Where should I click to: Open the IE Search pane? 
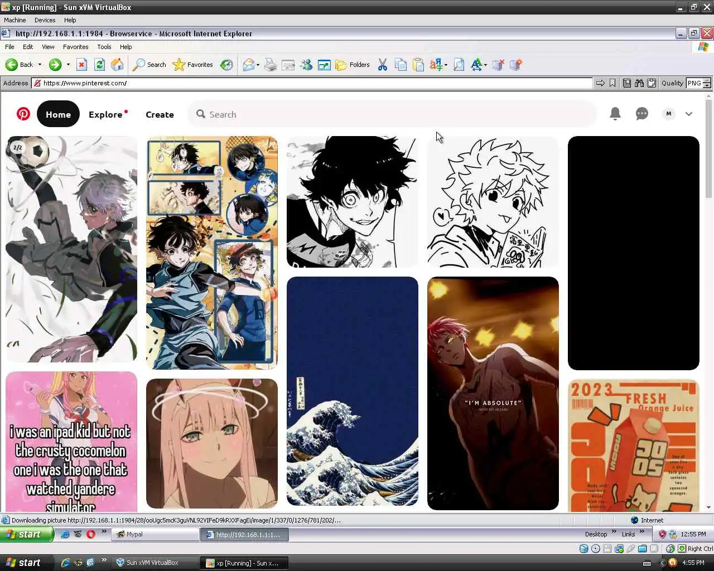[x=149, y=65]
